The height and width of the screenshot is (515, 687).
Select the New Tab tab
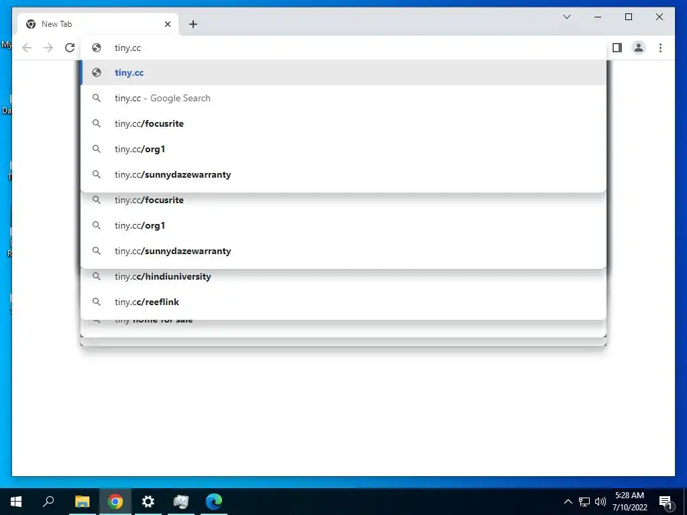98,24
